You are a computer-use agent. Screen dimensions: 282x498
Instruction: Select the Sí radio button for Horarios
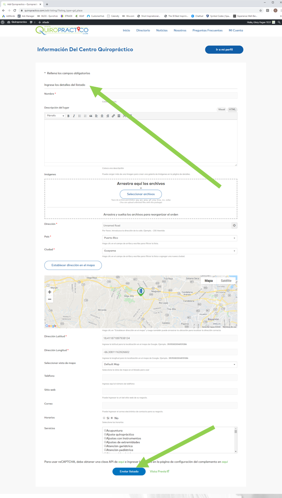pyautogui.click(x=104, y=418)
